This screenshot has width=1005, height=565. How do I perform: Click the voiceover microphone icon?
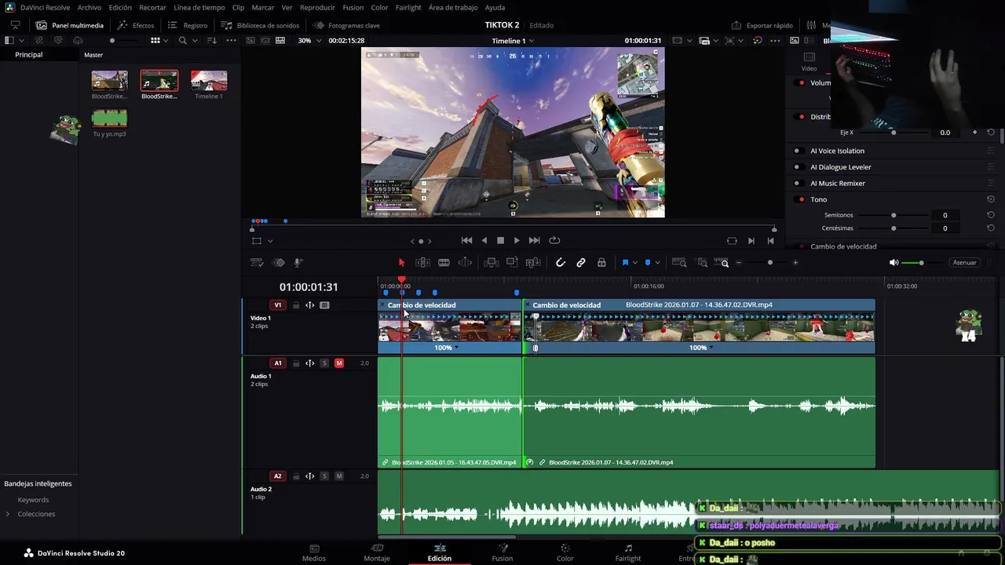pyautogui.click(x=298, y=263)
